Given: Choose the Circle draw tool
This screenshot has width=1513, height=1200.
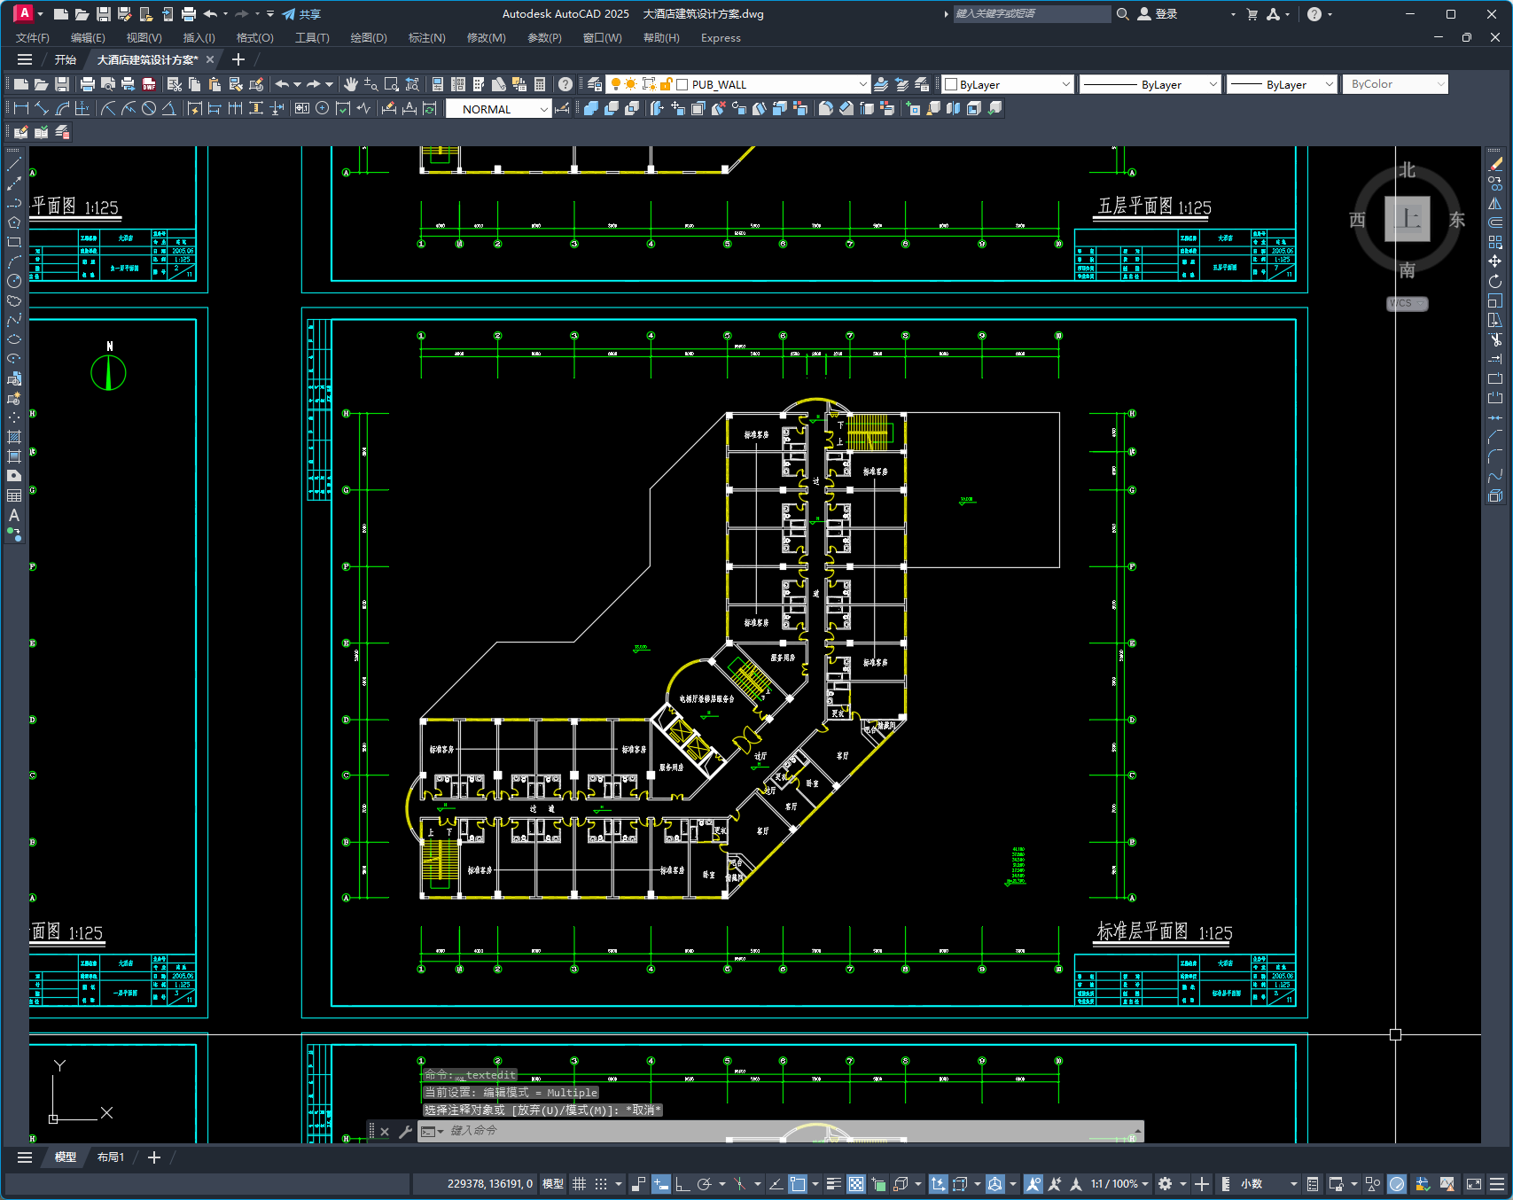Looking at the screenshot, I should 14,281.
